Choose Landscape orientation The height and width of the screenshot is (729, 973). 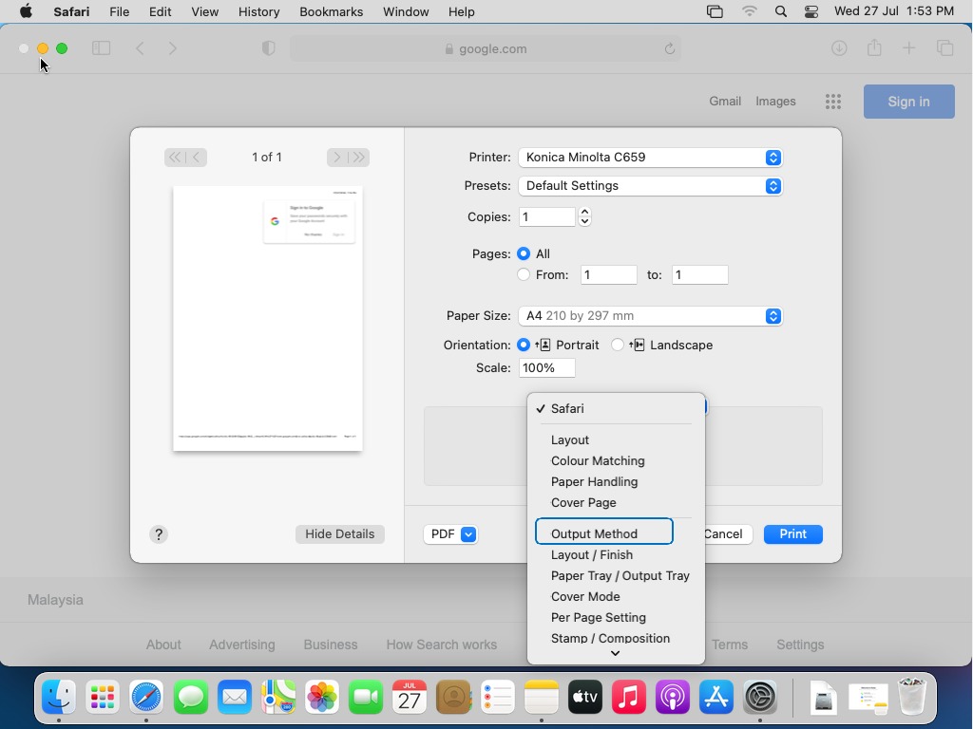[618, 345]
